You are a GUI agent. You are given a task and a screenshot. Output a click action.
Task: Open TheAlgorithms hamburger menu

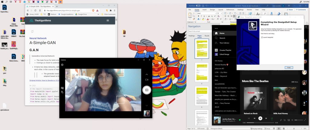coord(107,20)
